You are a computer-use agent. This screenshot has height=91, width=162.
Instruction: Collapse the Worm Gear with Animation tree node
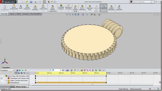tap(4, 76)
